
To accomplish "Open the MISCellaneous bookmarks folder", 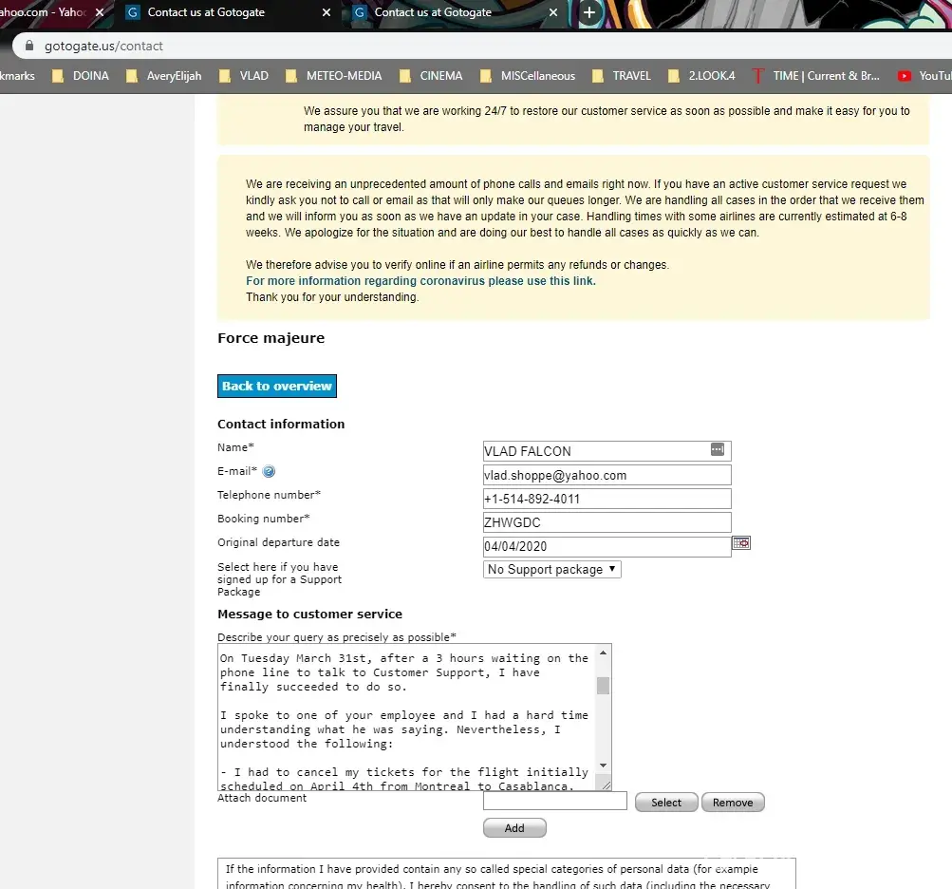I will (x=528, y=76).
